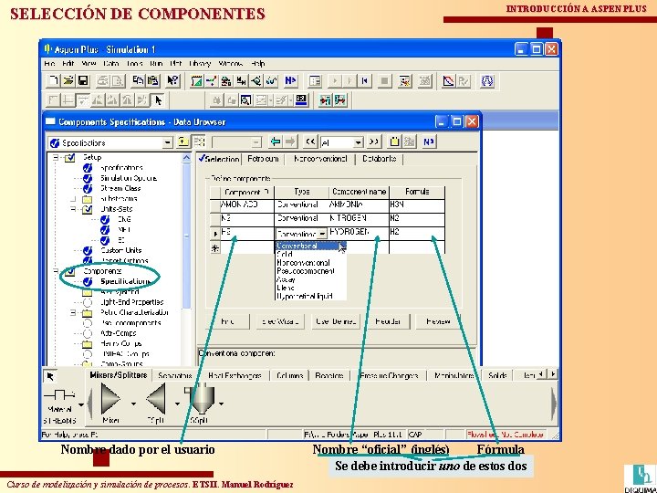Click the Copy toolbar icon
The height and width of the screenshot is (493, 657).
pos(138,81)
